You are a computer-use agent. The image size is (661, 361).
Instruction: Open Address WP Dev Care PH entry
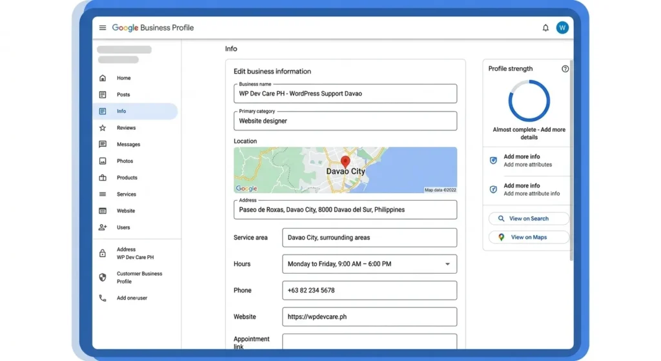click(136, 253)
